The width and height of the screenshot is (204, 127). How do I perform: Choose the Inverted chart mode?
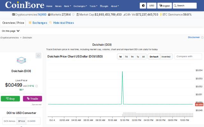[x=166, y=57]
